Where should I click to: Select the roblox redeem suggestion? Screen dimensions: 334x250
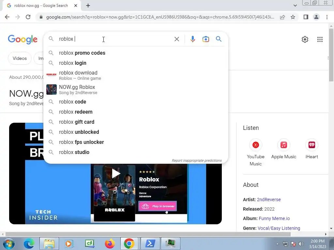click(136, 112)
